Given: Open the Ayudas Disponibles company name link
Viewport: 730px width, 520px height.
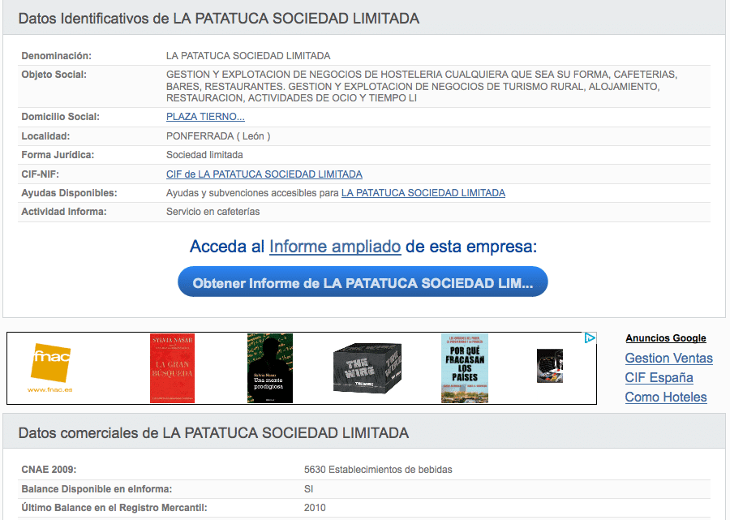Looking at the screenshot, I should tap(423, 193).
